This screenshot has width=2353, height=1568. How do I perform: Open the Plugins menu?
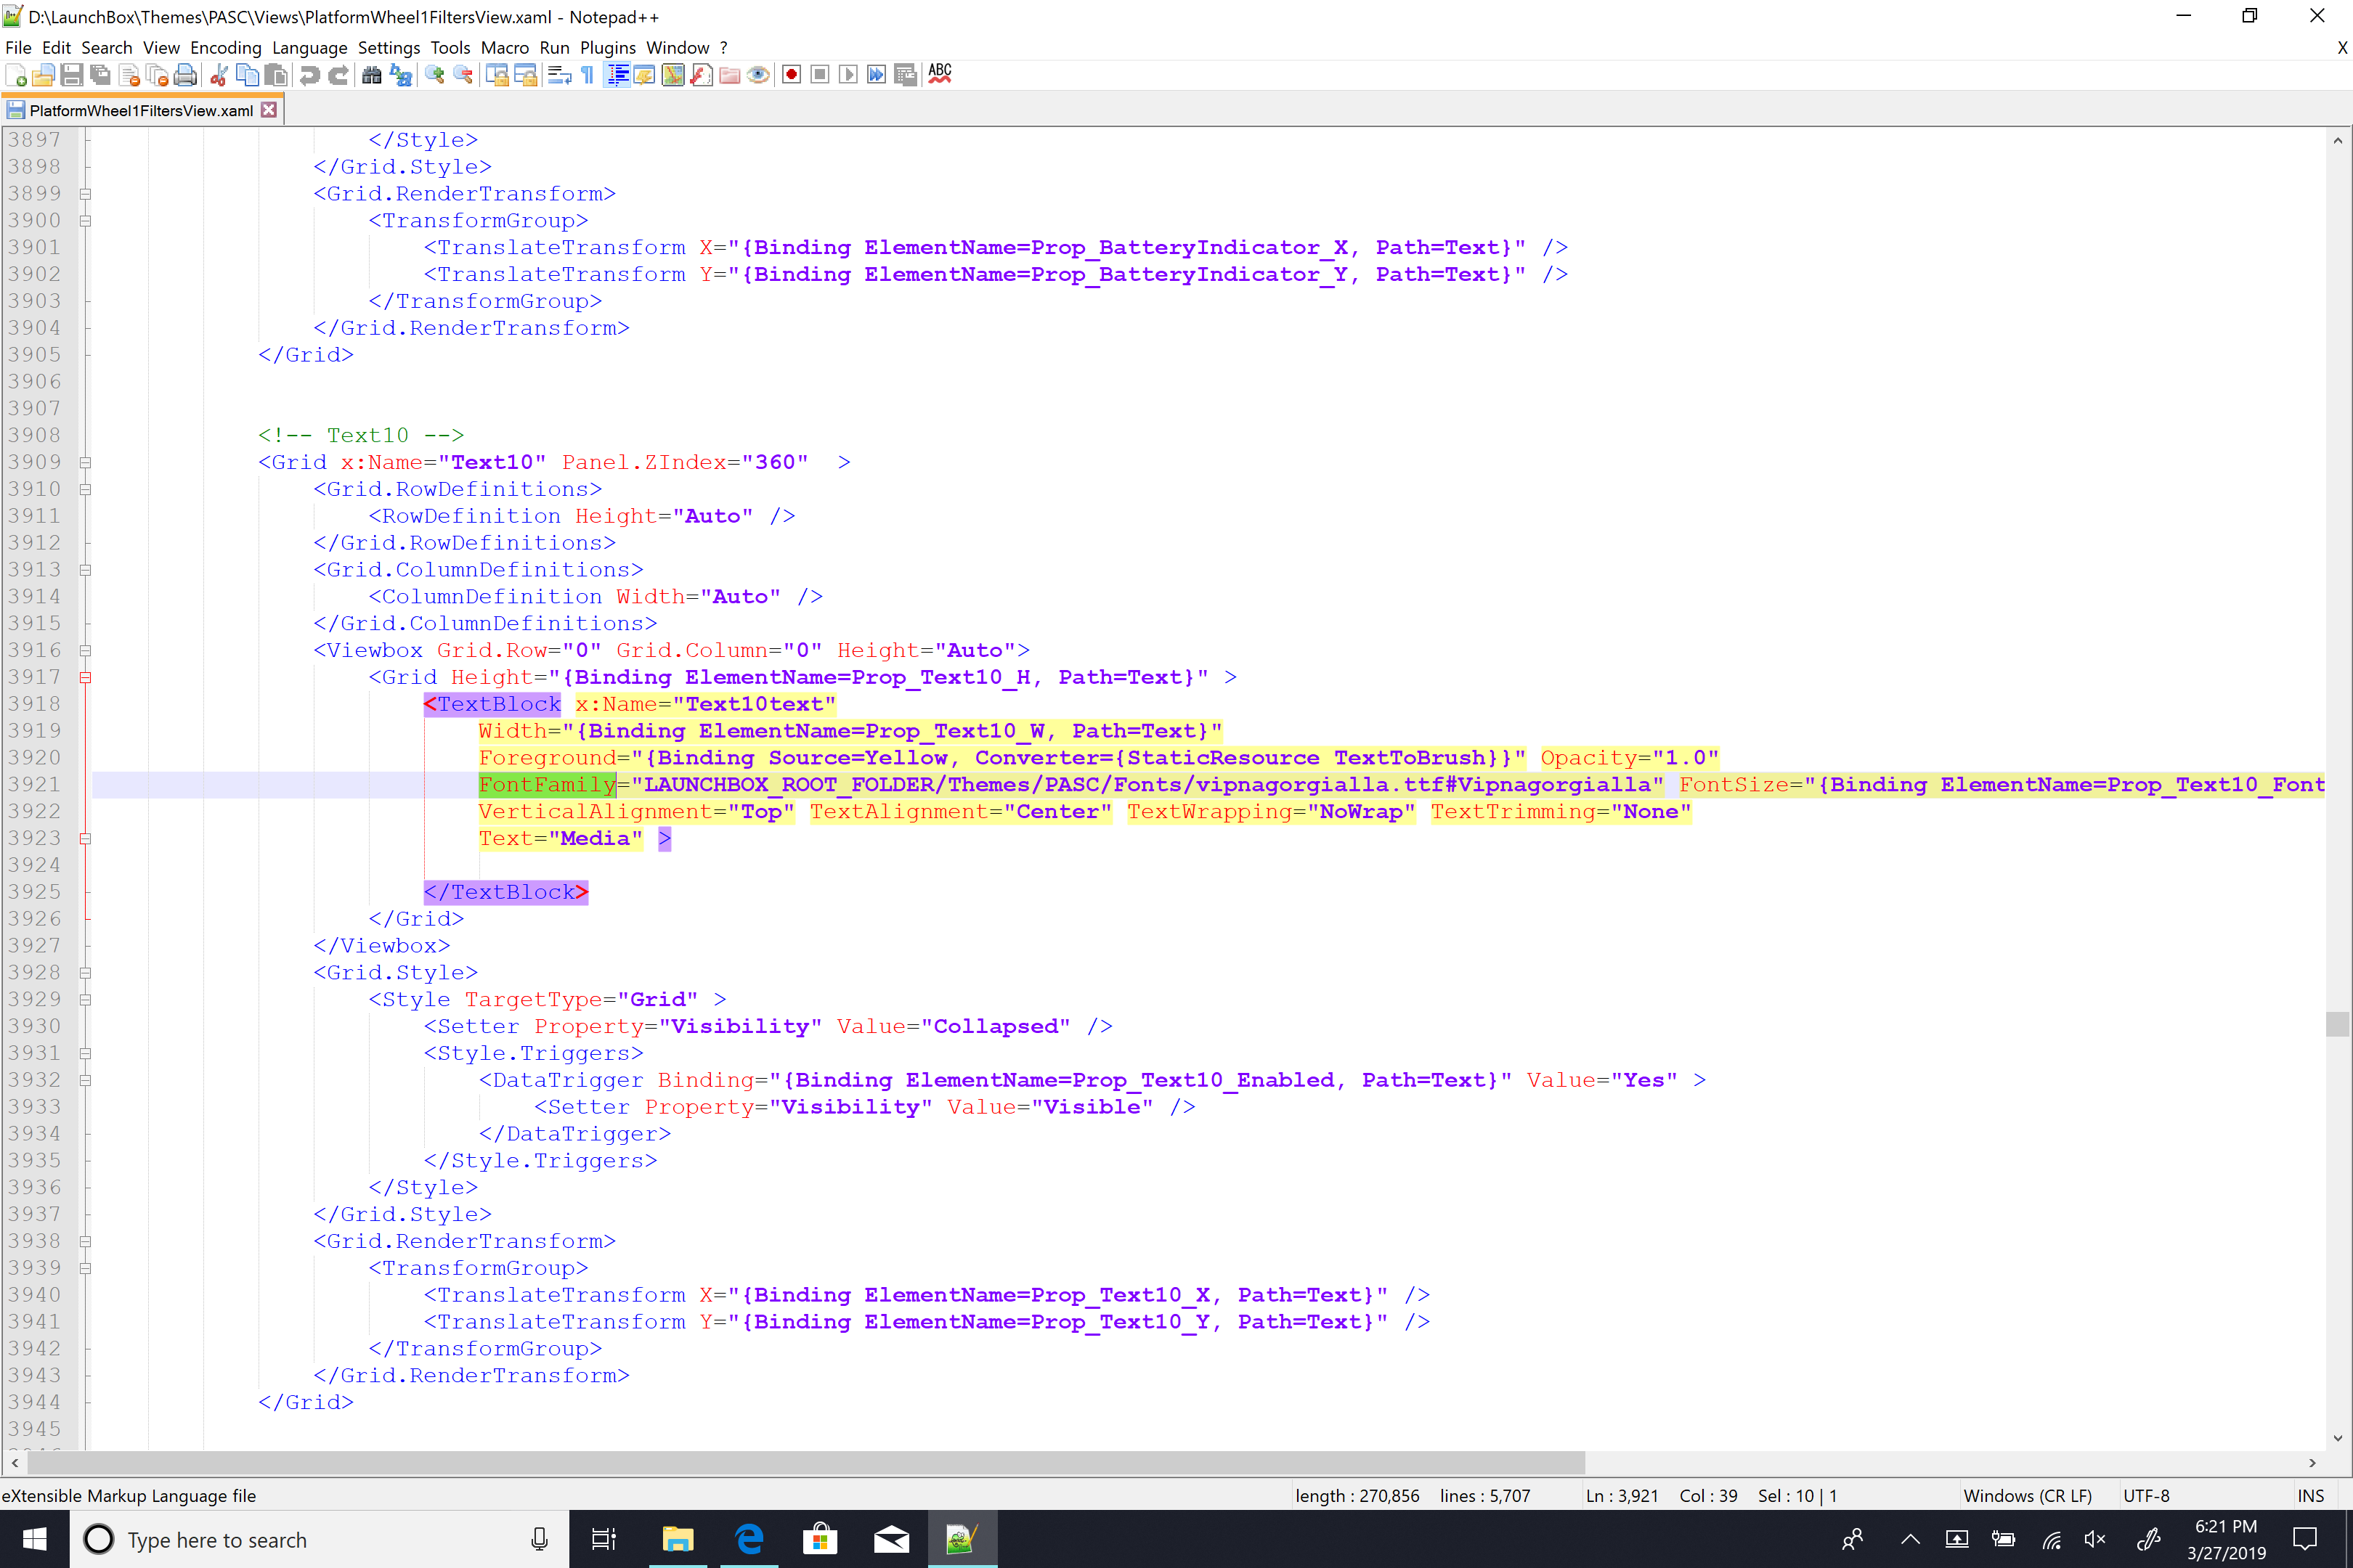pos(607,47)
